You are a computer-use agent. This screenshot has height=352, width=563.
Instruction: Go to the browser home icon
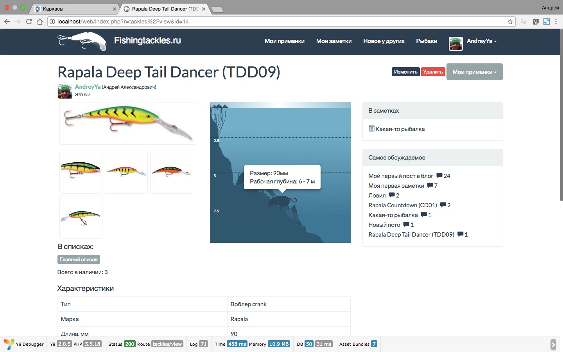tap(40, 22)
